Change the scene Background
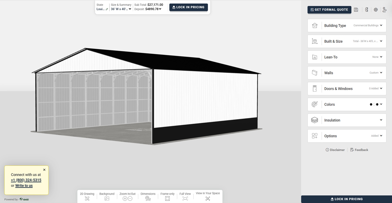The height and width of the screenshot is (203, 392). [x=107, y=196]
